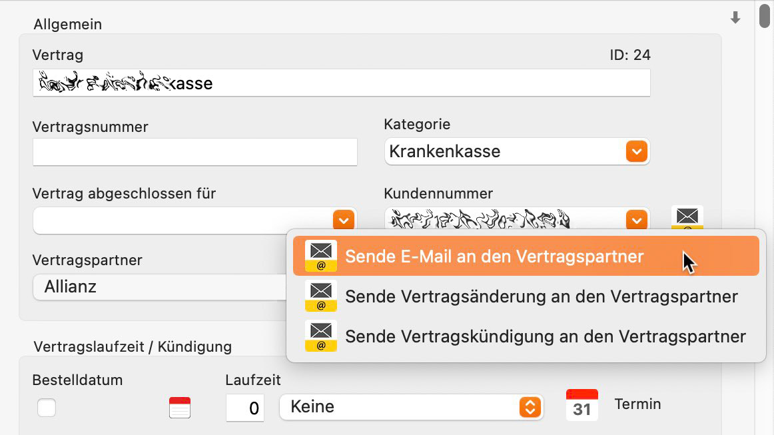Enable the Bestelldatum checkbox
Screen dimensions: 774x435
[47, 407]
